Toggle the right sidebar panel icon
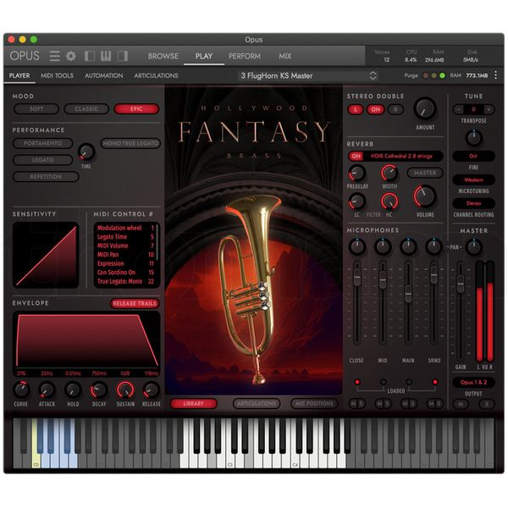 click(123, 56)
